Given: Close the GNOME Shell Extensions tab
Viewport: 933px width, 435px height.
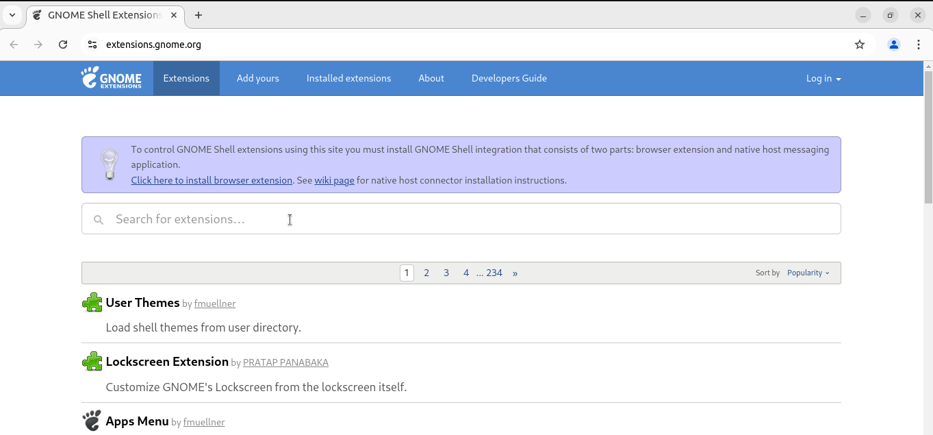Looking at the screenshot, I should [x=174, y=15].
